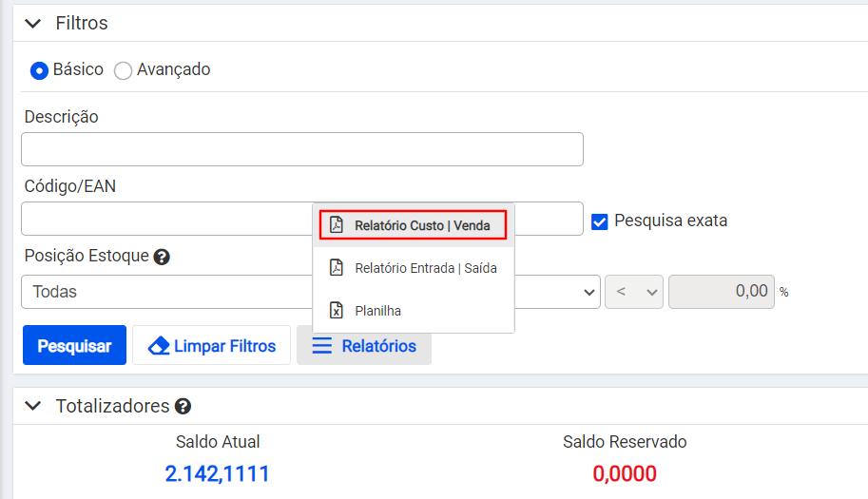Click the spreadsheet icon beside Planilha

point(336,311)
